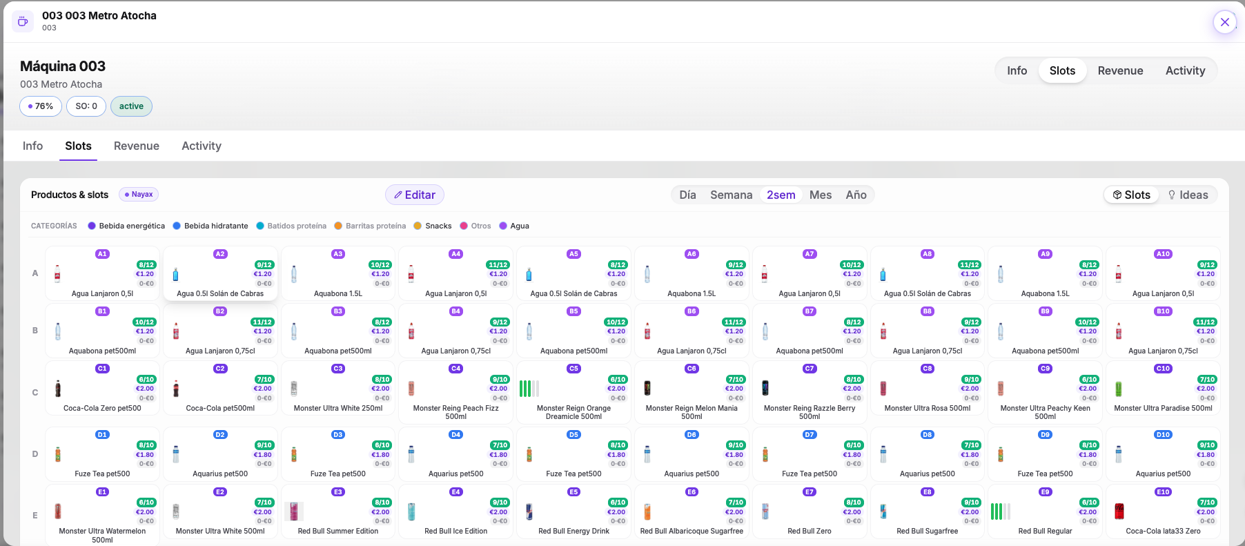The height and width of the screenshot is (546, 1245).
Task: Click Coca-Cola Zero bottle icon in C1
Action: click(58, 389)
